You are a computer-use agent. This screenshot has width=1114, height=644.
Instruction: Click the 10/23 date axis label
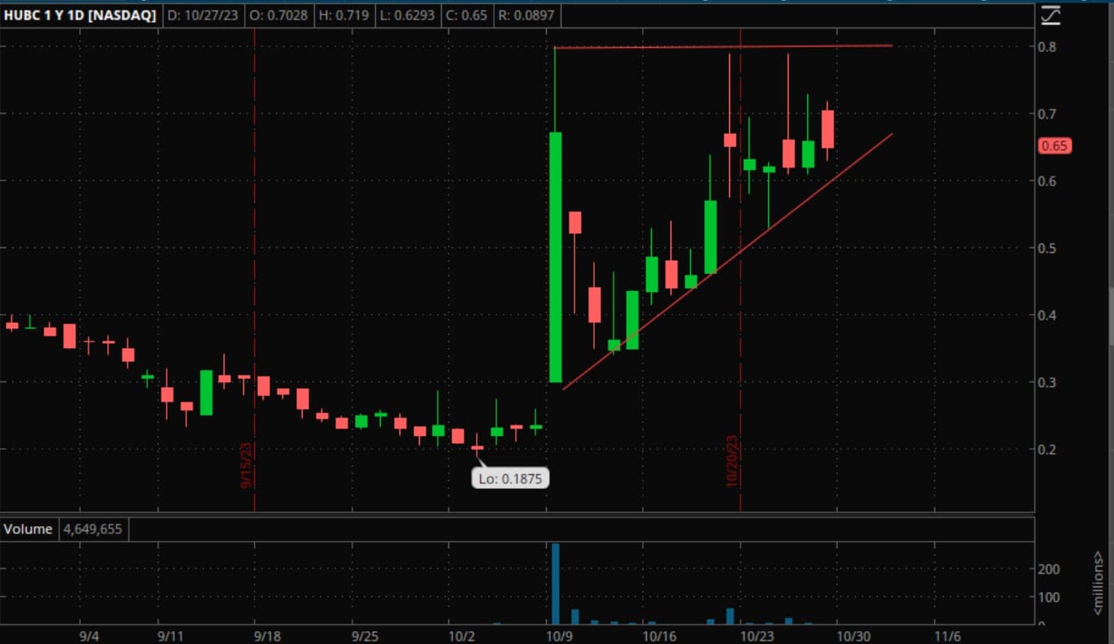[x=756, y=636]
